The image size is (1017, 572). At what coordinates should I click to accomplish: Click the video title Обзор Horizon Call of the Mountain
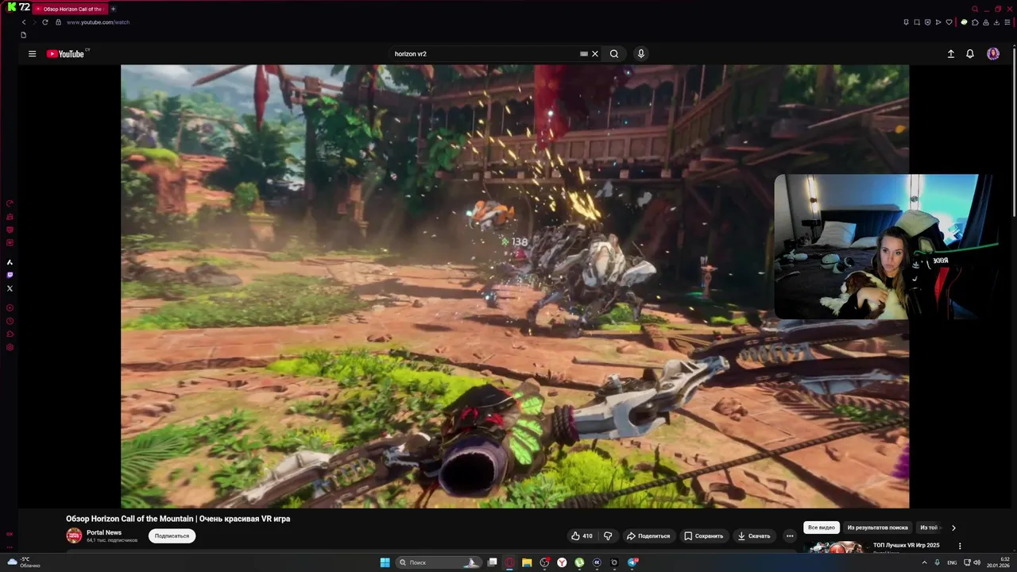(178, 519)
